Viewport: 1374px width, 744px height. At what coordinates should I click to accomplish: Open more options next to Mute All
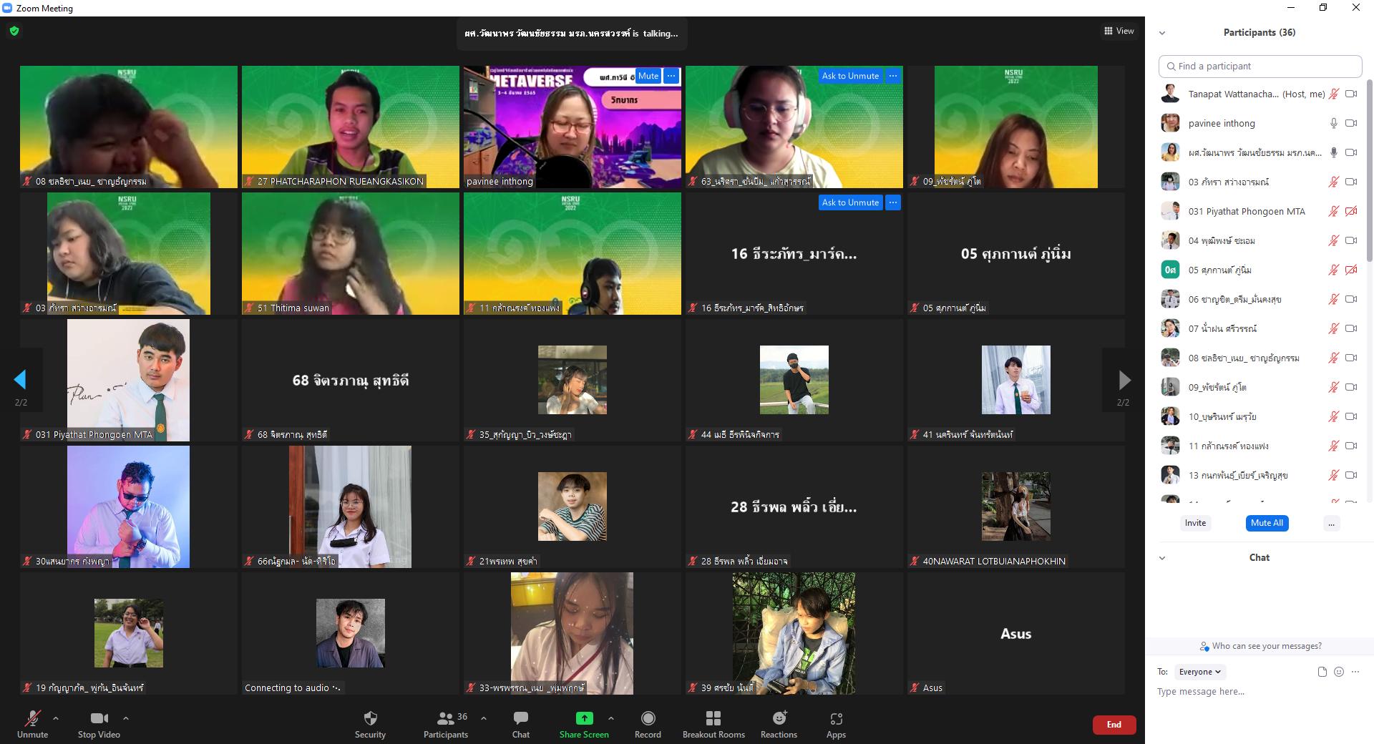1331,523
